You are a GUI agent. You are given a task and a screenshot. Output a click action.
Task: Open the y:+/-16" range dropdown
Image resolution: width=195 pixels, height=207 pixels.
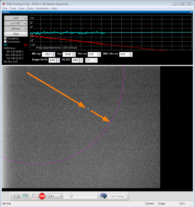16,23
